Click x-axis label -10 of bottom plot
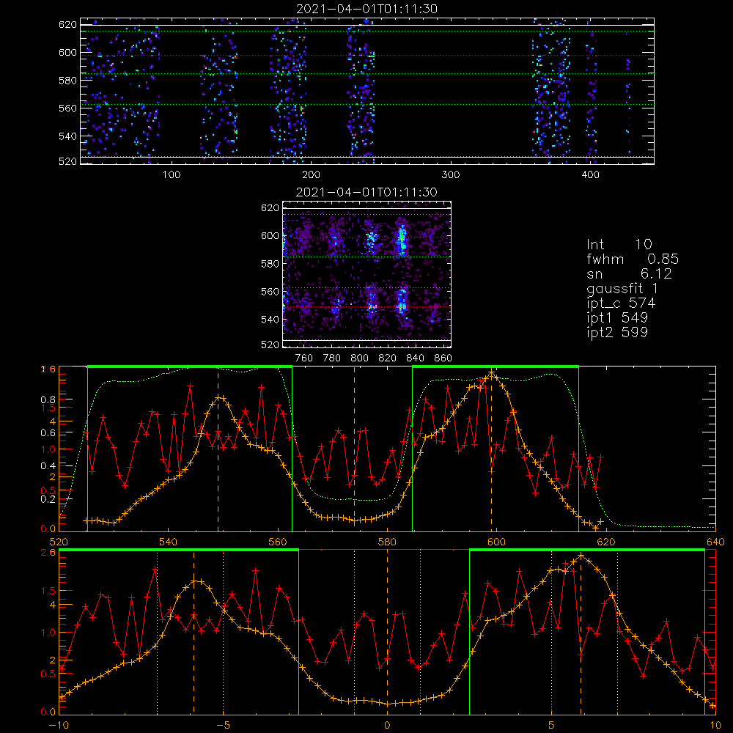The height and width of the screenshot is (733, 733). point(59,725)
